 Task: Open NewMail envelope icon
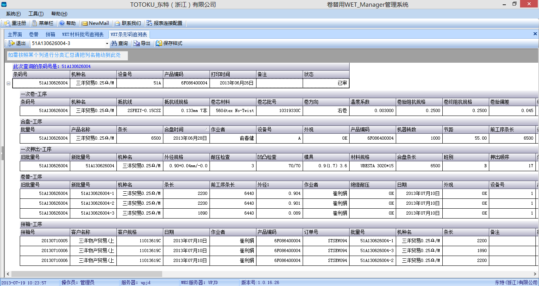coord(84,23)
